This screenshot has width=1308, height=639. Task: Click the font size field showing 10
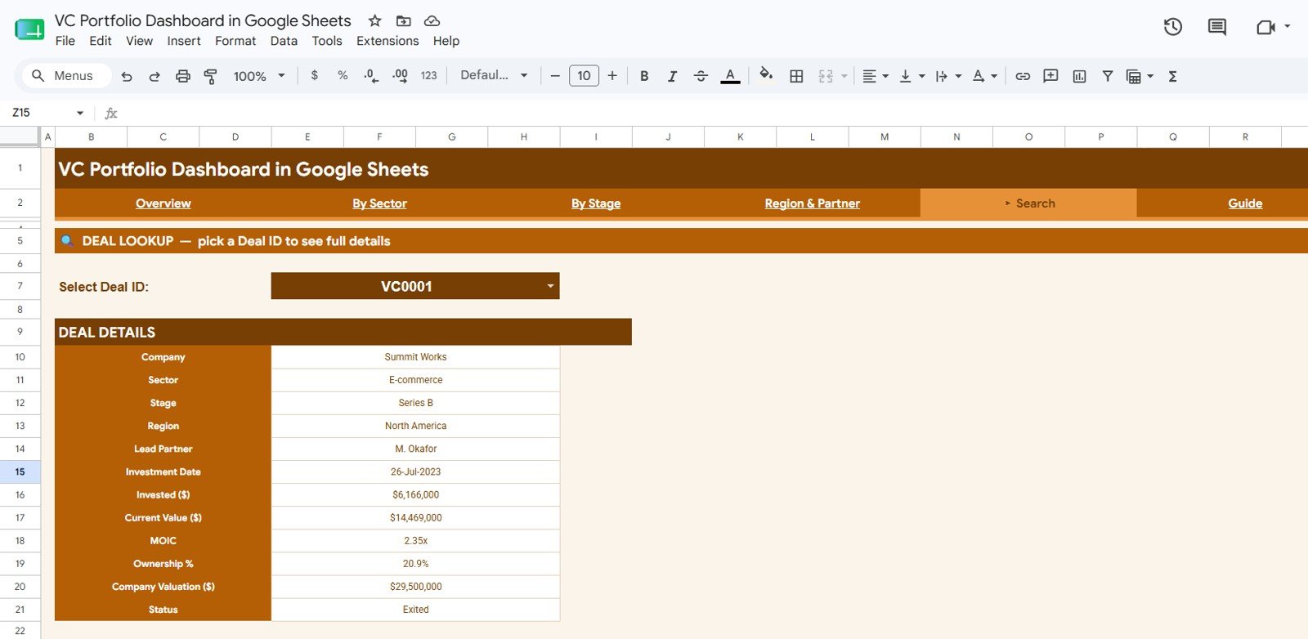(584, 76)
